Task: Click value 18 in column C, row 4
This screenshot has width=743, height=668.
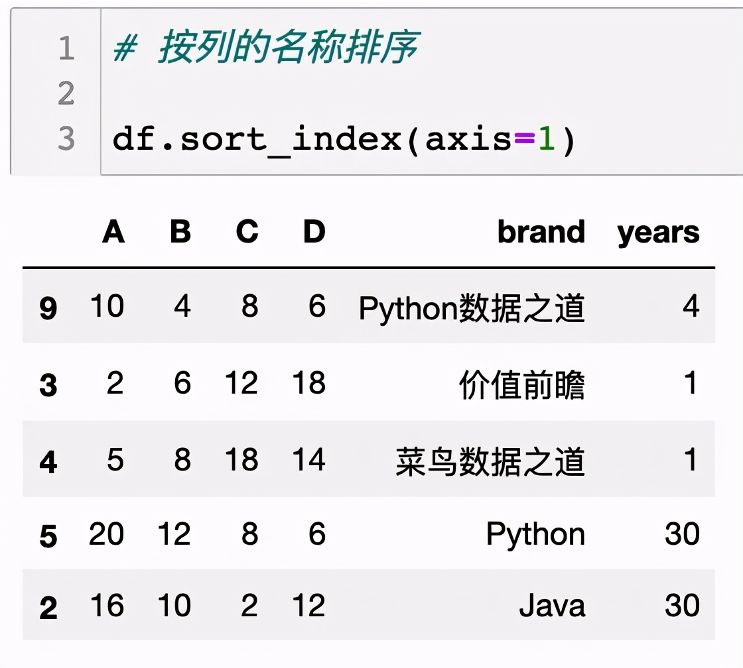Action: 241,459
